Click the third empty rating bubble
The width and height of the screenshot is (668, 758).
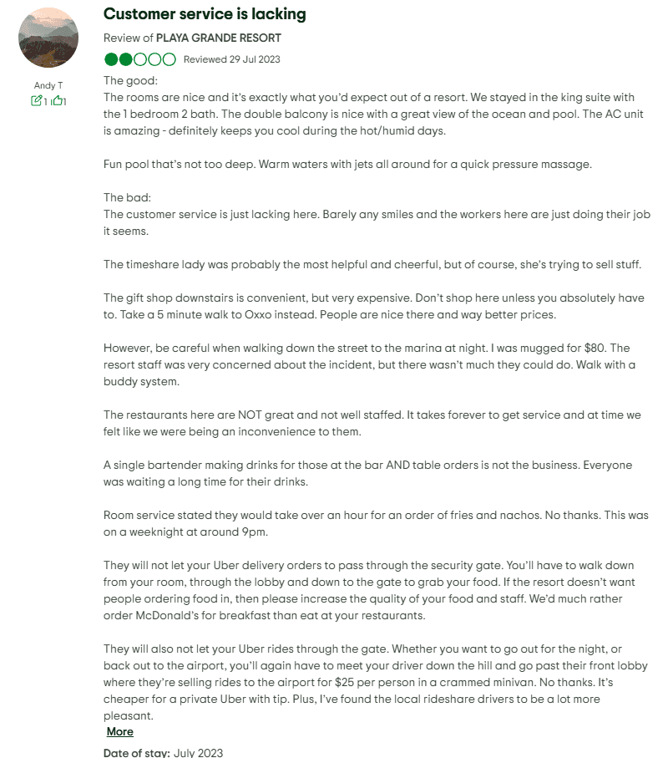tap(139, 59)
